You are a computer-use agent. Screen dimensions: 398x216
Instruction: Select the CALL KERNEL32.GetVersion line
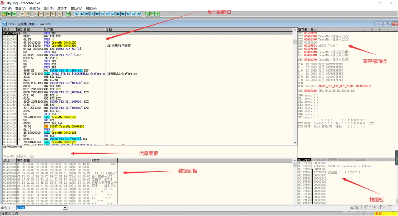pyautogui.click(x=147, y=74)
